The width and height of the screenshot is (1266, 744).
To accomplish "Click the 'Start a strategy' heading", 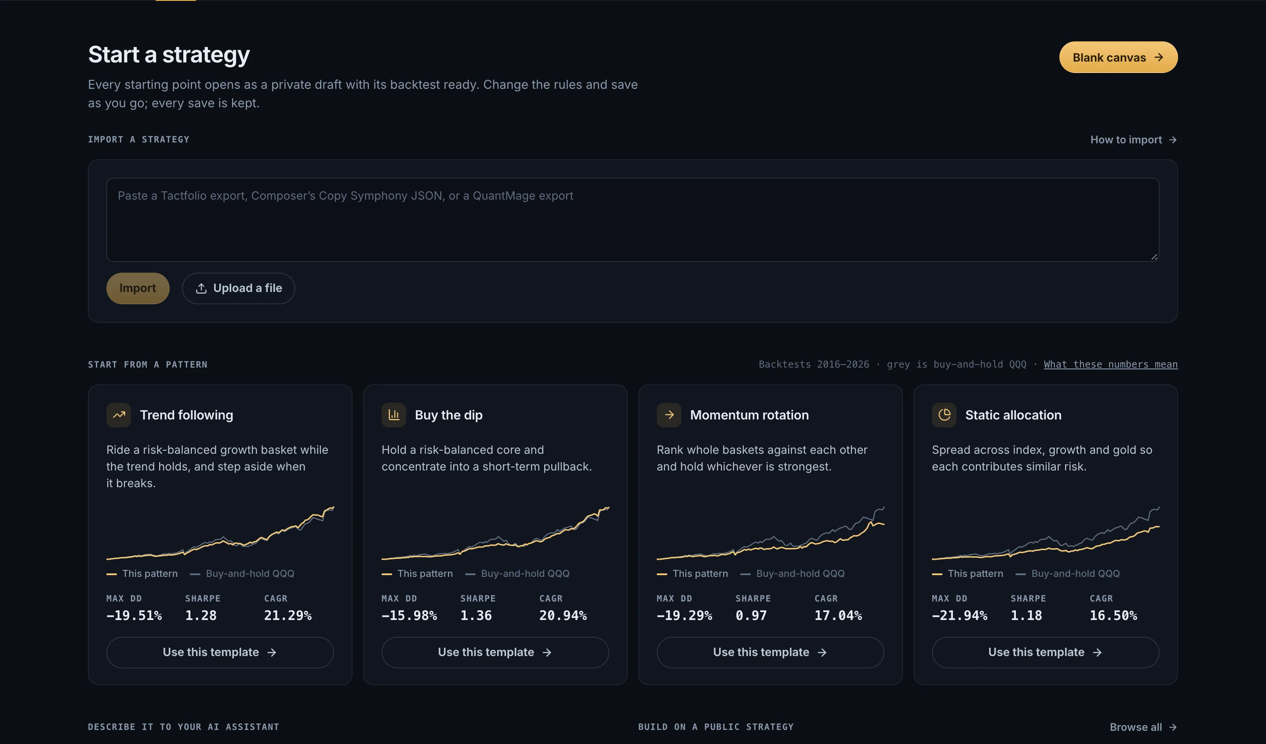I will pos(169,54).
